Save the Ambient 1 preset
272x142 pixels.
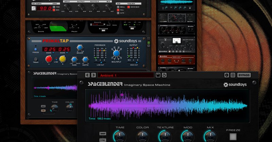click(158, 75)
